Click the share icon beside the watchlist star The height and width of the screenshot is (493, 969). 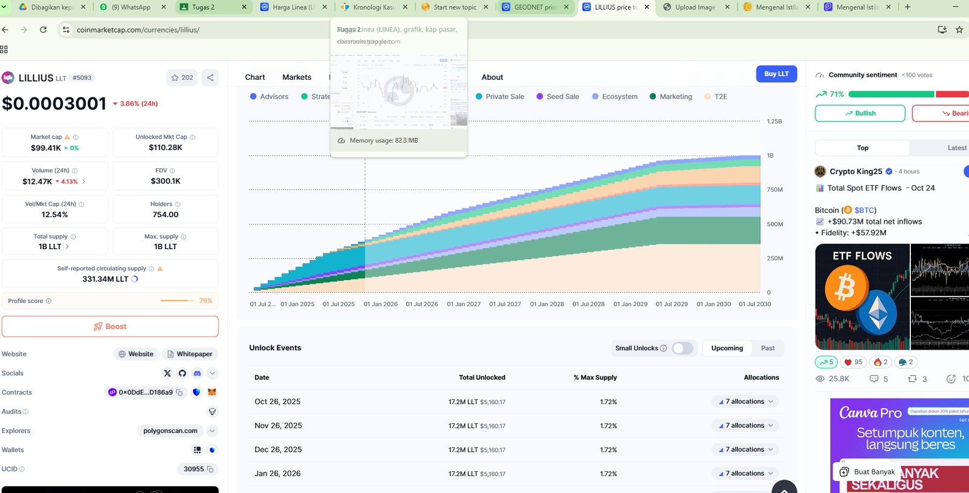pos(210,77)
